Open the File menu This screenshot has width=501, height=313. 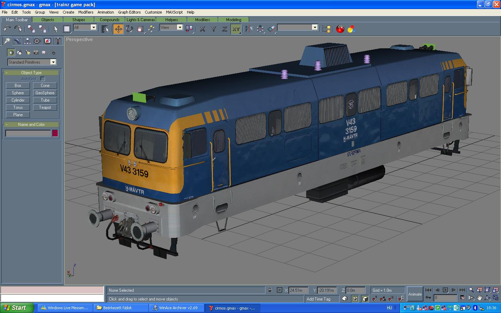coord(5,12)
